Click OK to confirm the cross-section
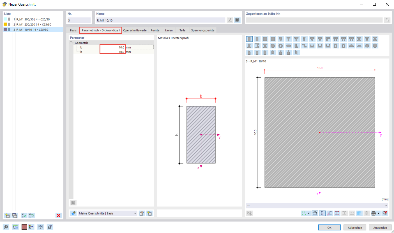The image size is (394, 233). tap(329, 227)
